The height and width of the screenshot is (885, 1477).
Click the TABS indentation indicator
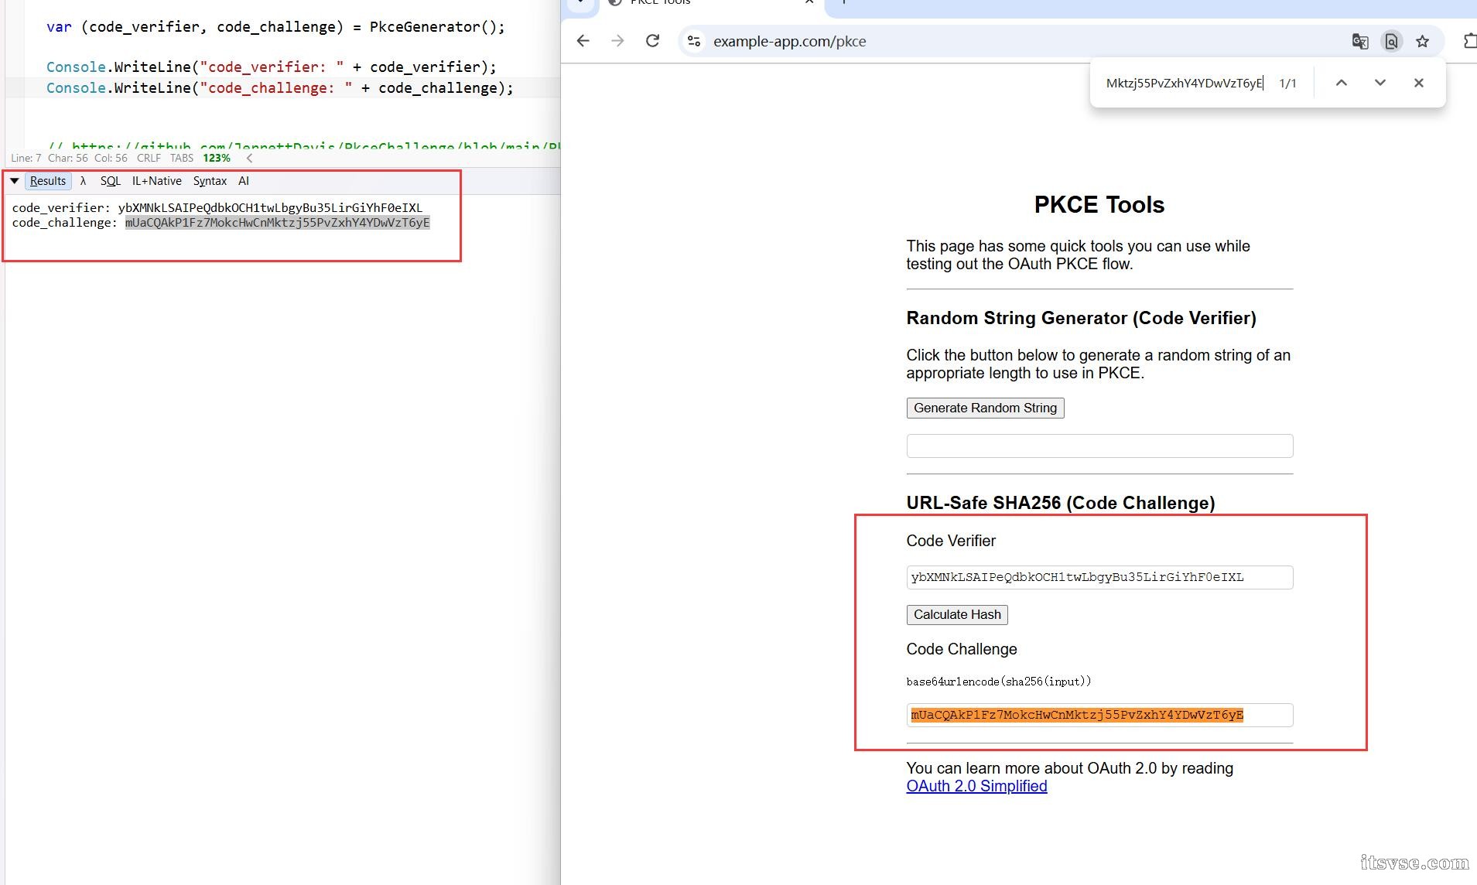182,158
